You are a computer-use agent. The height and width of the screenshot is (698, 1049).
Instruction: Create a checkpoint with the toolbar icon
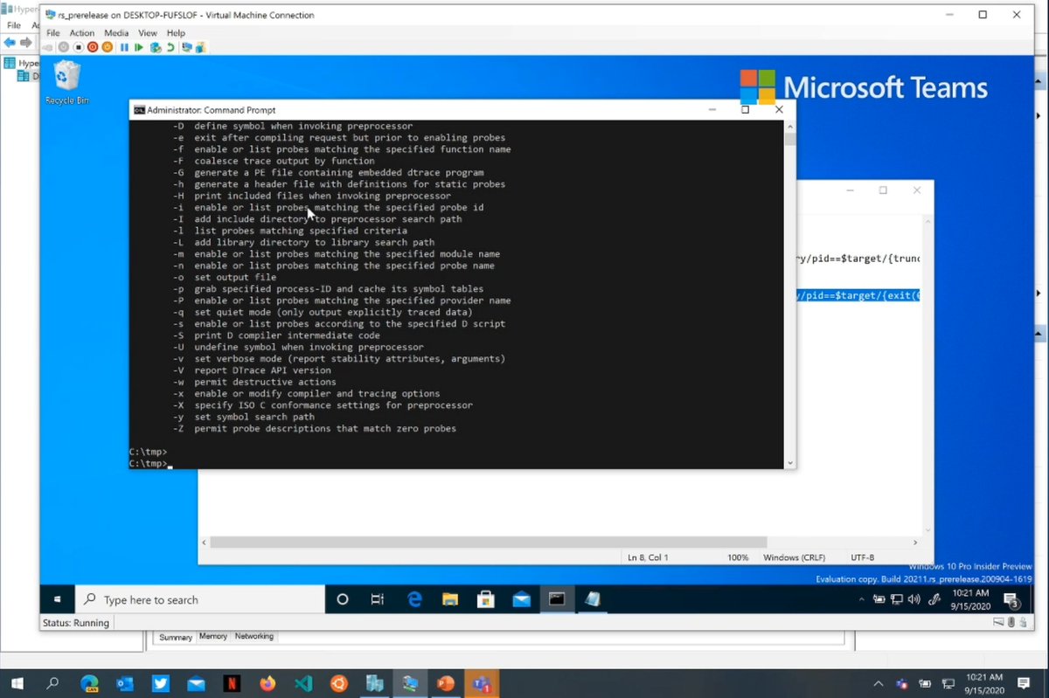click(155, 47)
